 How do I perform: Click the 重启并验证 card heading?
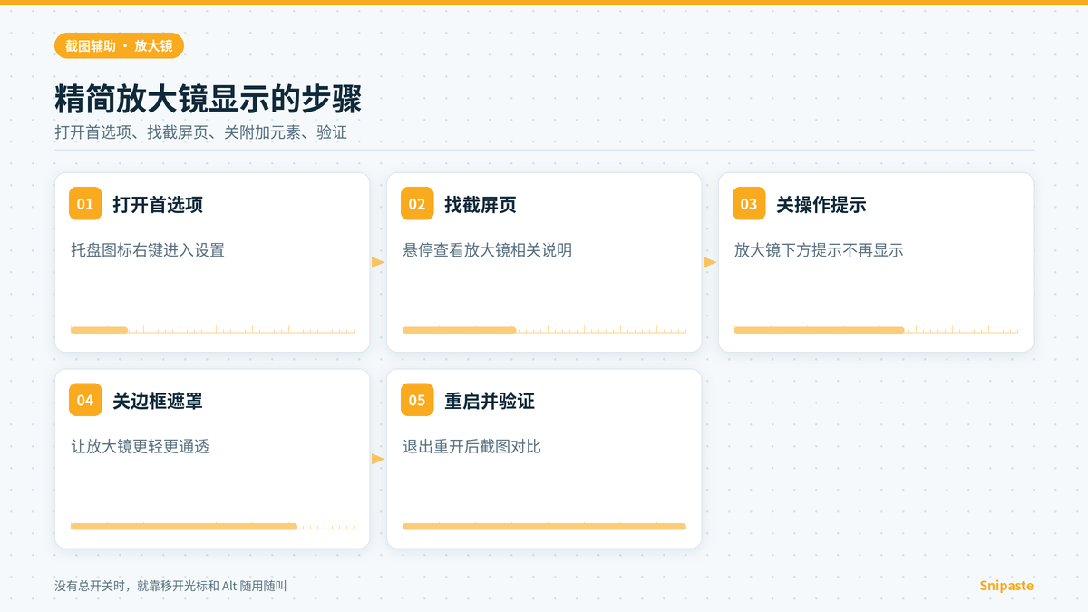click(490, 401)
